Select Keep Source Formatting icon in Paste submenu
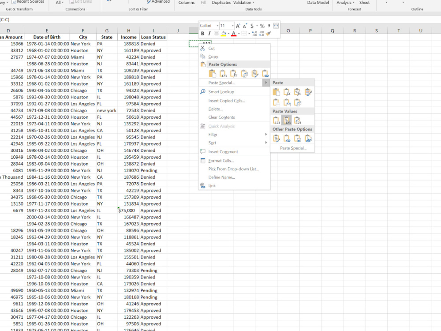The image size is (441, 331). [x=308, y=92]
